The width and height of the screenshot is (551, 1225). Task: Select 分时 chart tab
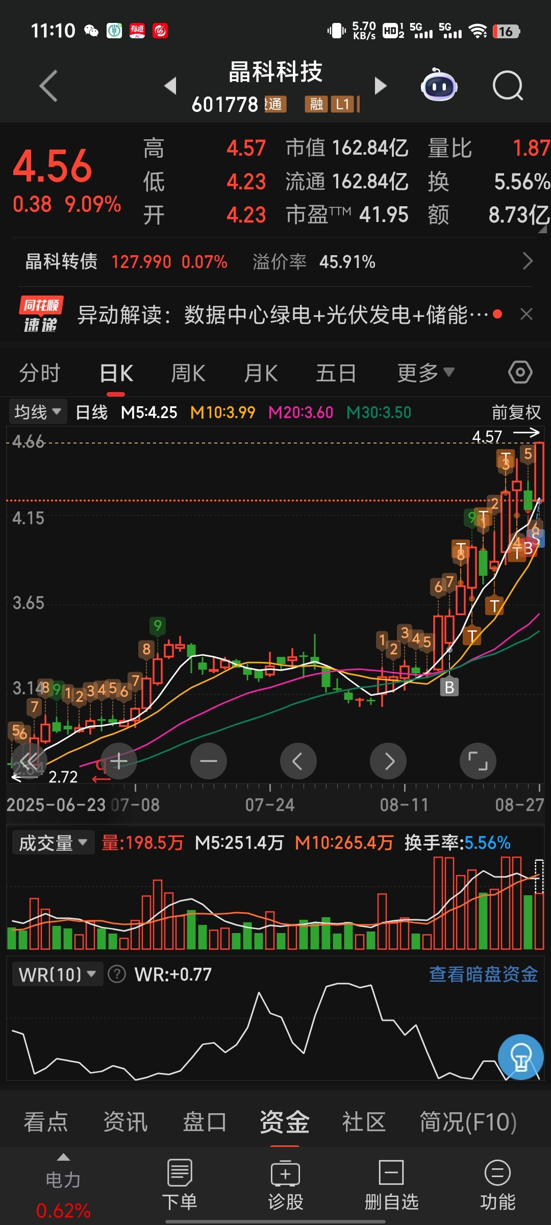tap(40, 373)
